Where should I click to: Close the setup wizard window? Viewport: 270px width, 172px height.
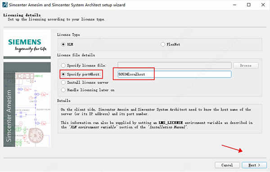tap(263, 5)
